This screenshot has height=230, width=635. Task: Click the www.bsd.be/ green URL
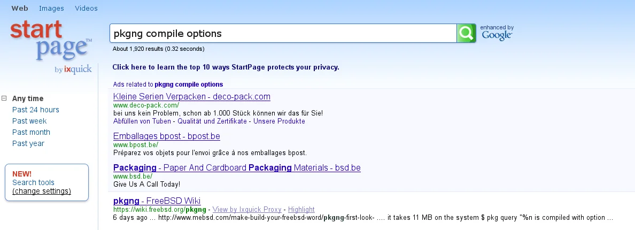133,176
